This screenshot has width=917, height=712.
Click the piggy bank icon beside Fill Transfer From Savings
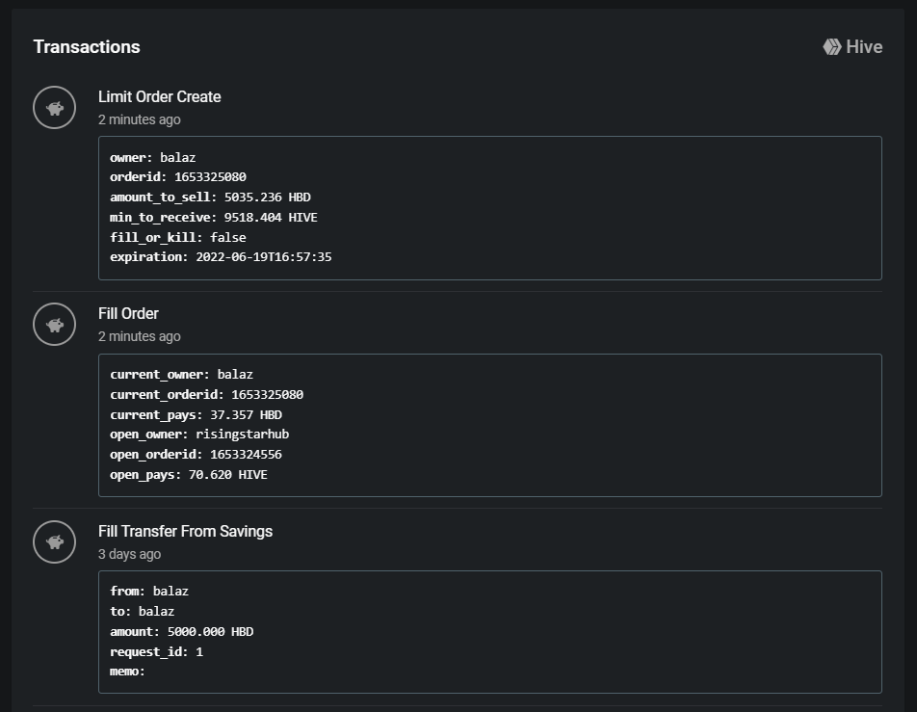54,542
